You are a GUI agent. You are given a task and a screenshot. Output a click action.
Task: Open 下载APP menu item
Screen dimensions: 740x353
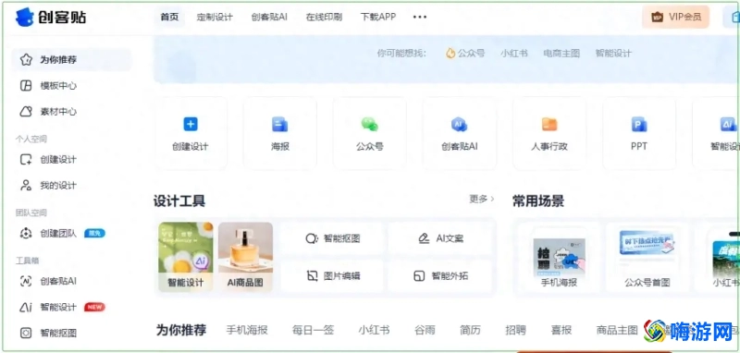(378, 17)
